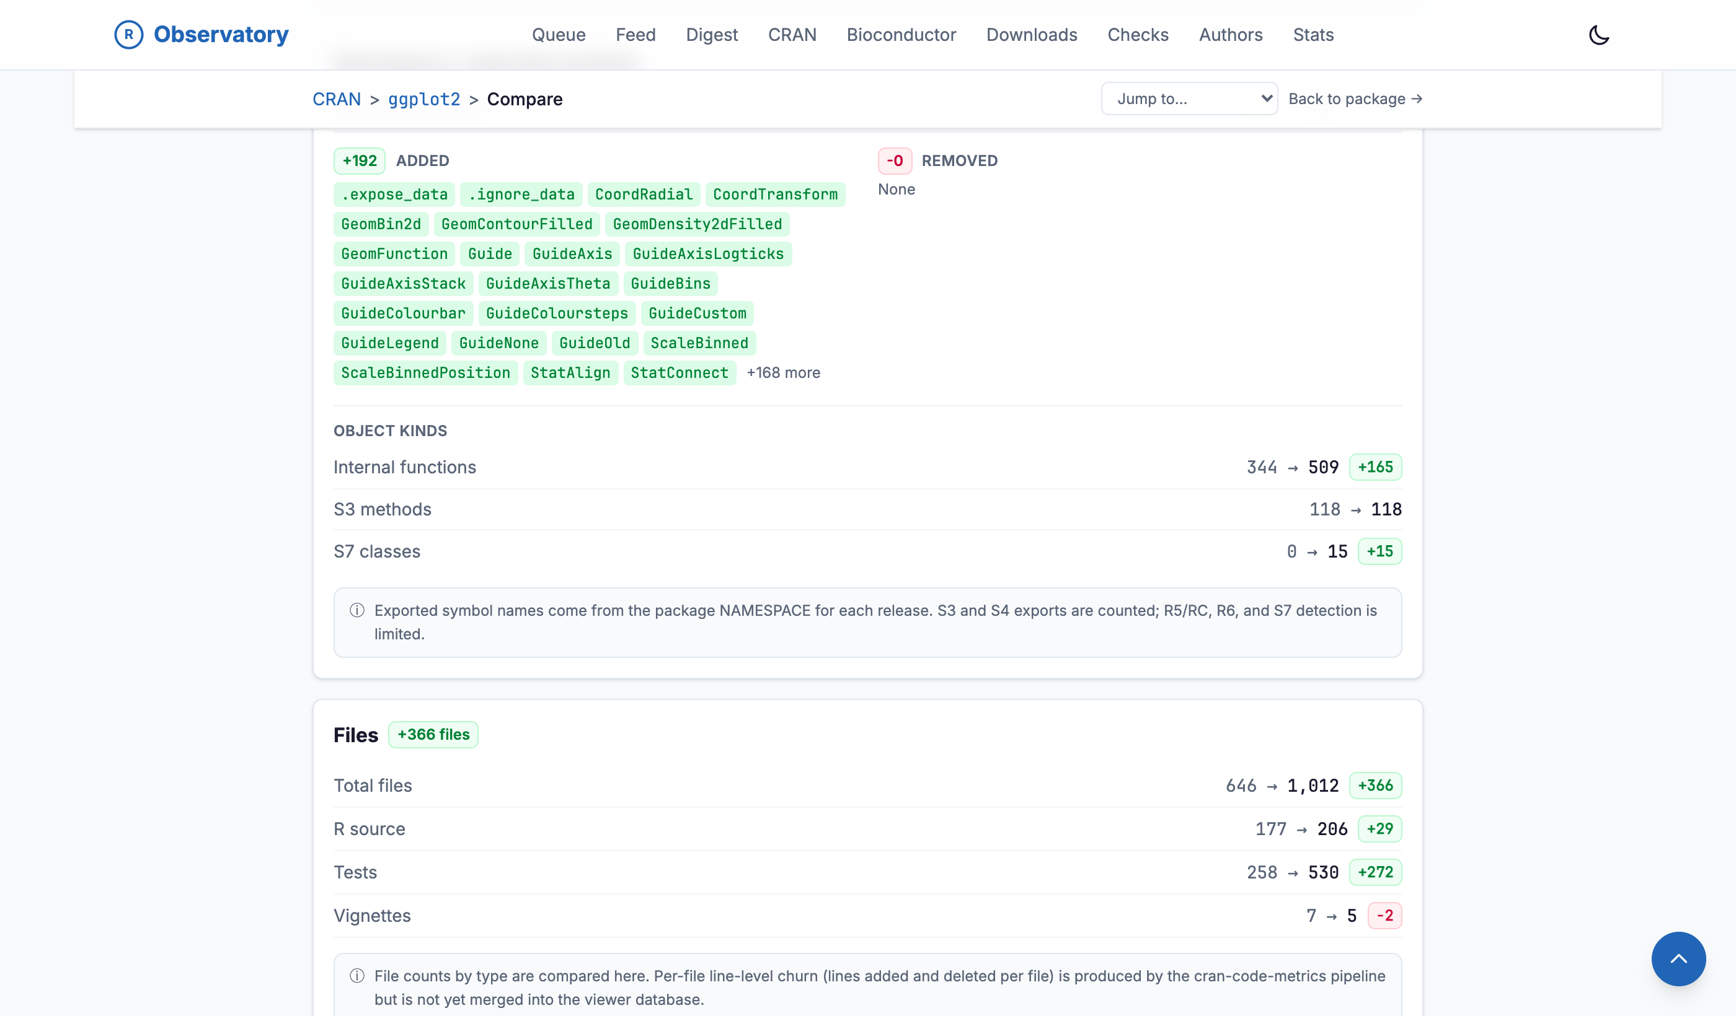Open the Feed nav item

(x=635, y=35)
